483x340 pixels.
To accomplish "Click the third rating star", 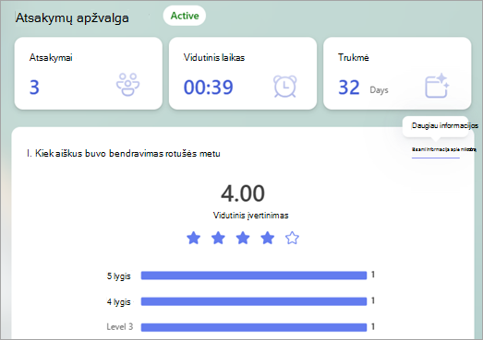I will (243, 238).
